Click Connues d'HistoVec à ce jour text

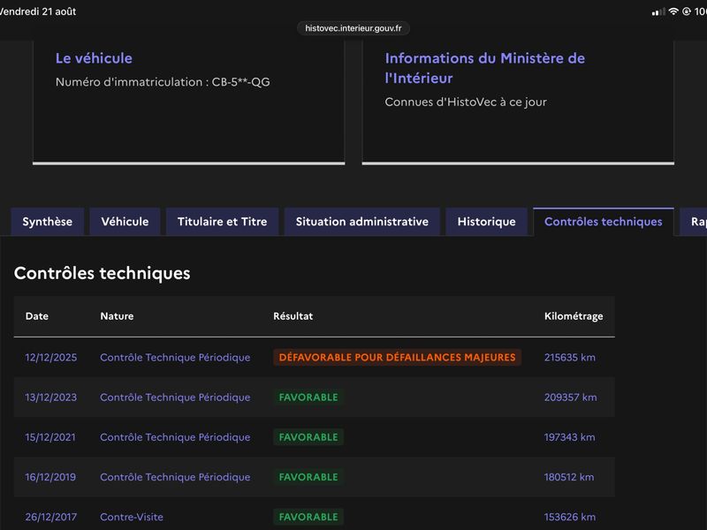466,102
